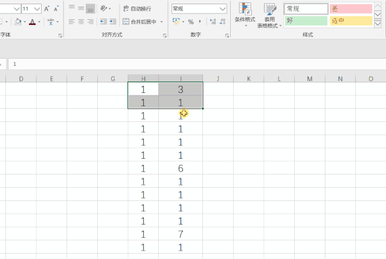Toggle center horizontal alignment

[x=81, y=22]
